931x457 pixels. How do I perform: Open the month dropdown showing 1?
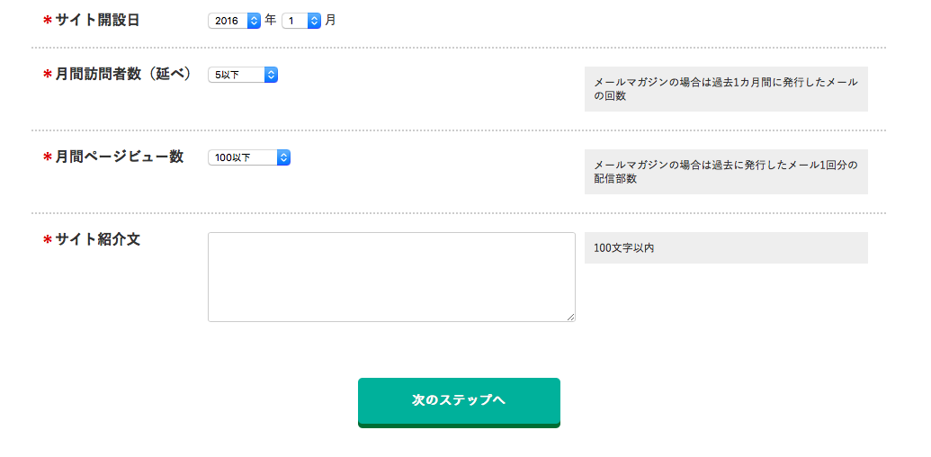[301, 20]
